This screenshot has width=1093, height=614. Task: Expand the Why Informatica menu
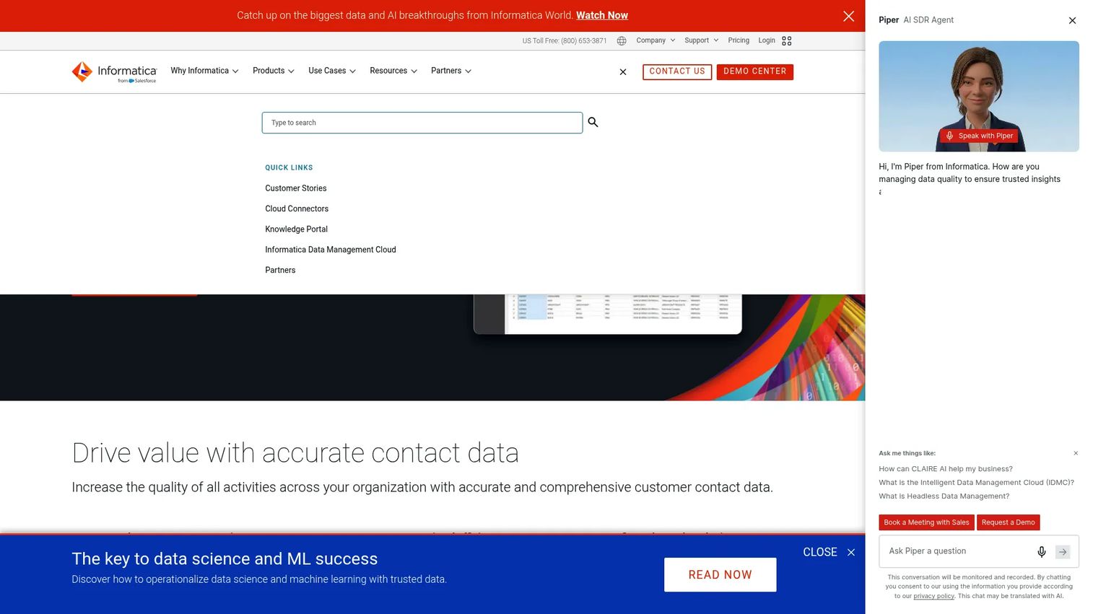click(x=204, y=71)
